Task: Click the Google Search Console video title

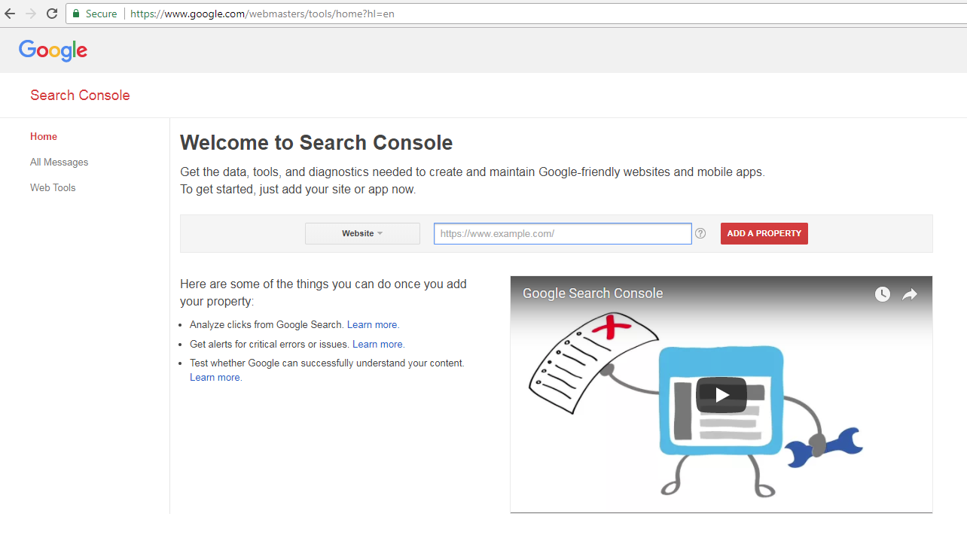Action: [593, 293]
